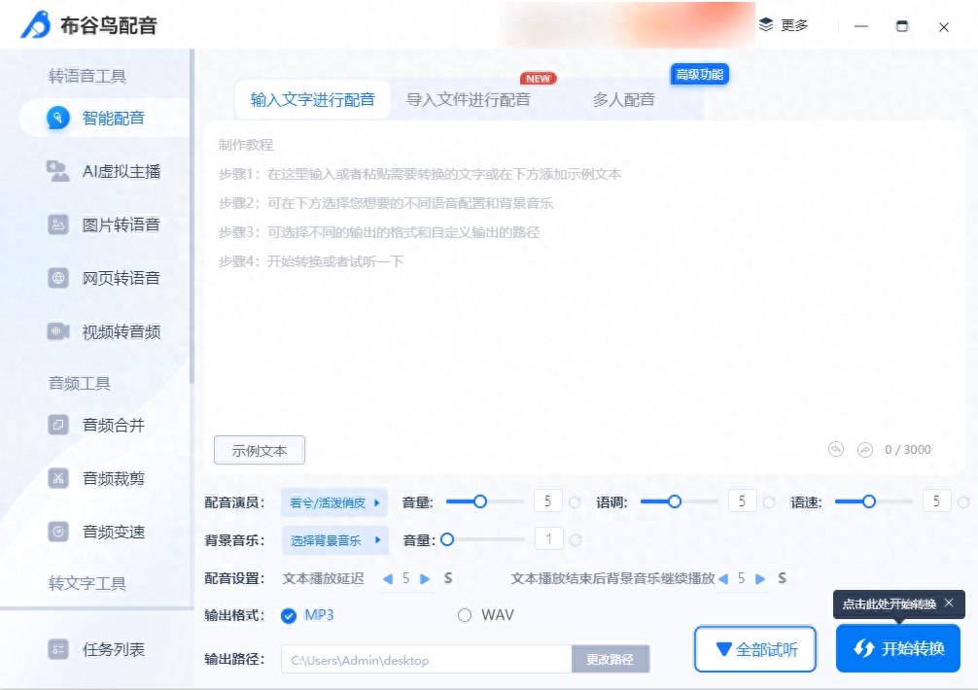978x690 pixels.
Task: Open 智能配音 in the sidebar
Action: point(106,118)
